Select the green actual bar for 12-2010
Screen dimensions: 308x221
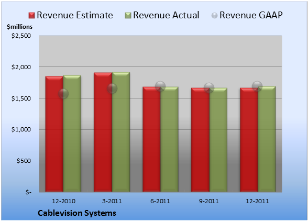[x=72, y=134]
